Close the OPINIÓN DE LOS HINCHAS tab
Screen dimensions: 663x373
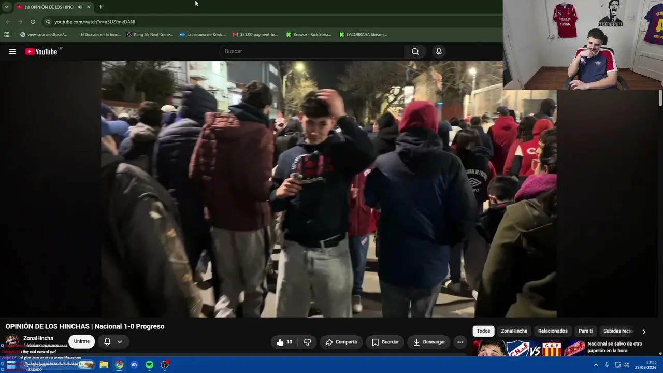(x=88, y=7)
